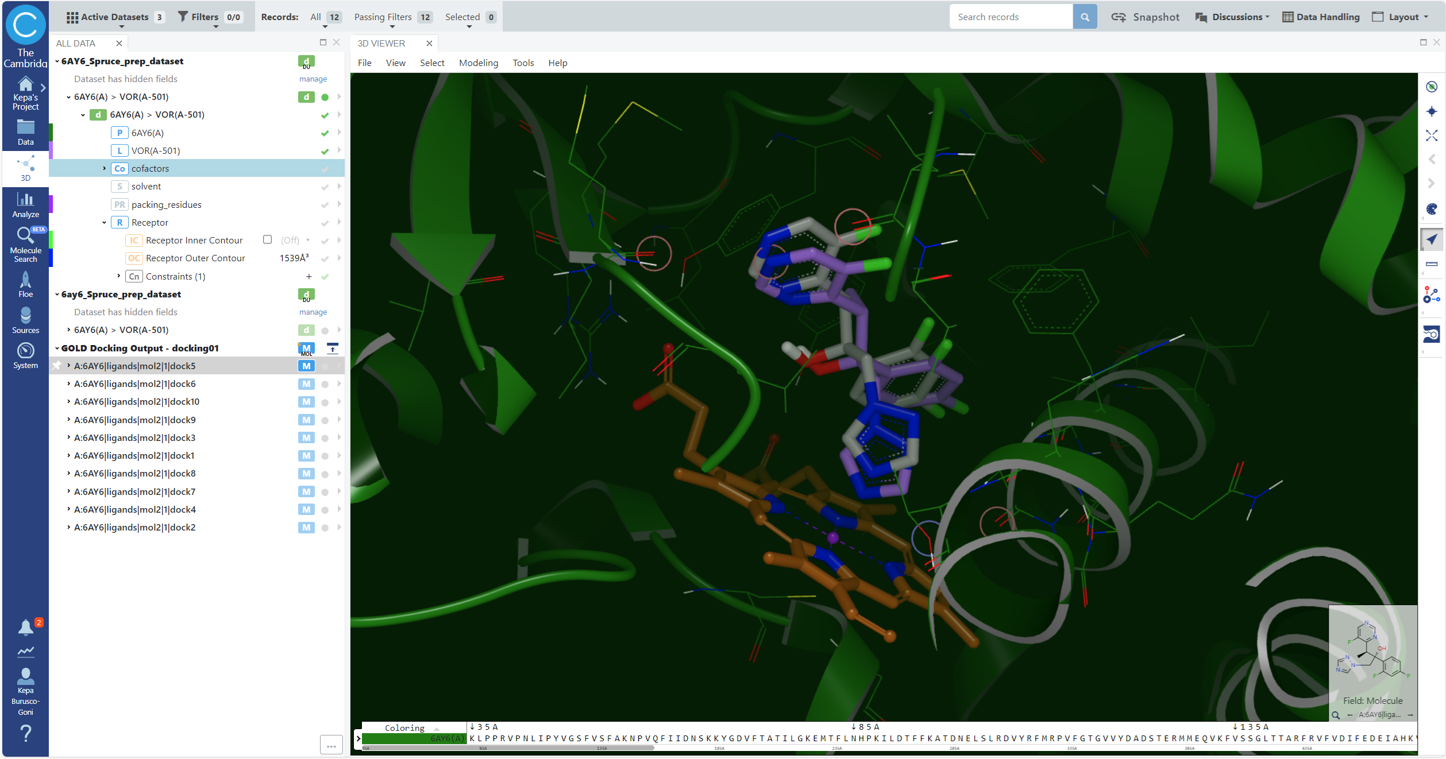Open Molecule Search beta page
1446x759 pixels.
[x=25, y=245]
